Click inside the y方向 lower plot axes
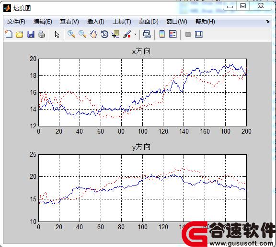This screenshot has height=247, width=276. 142,188
